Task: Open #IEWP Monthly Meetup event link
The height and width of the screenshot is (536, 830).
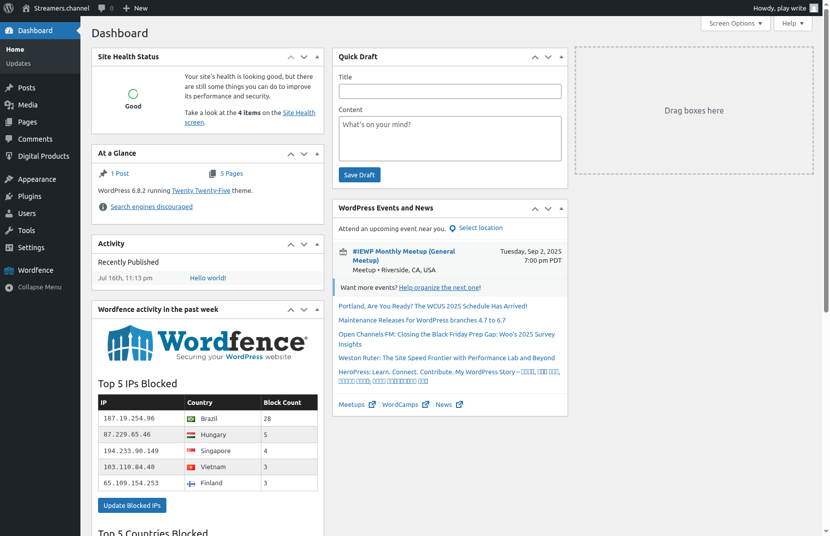Action: [404, 256]
